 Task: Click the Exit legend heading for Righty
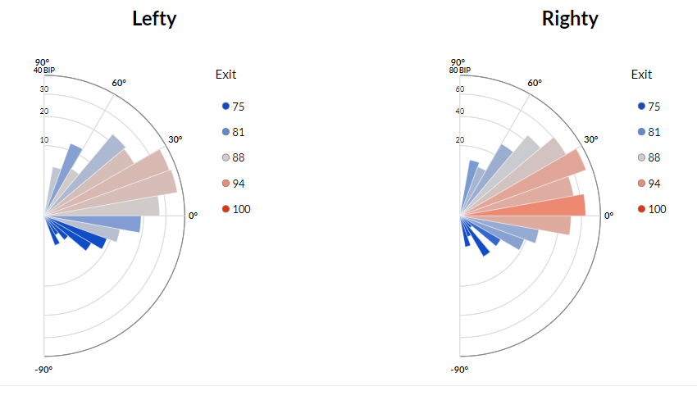tap(641, 75)
